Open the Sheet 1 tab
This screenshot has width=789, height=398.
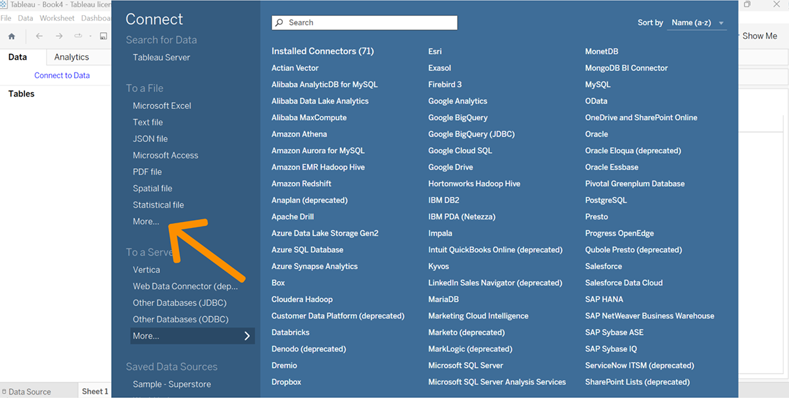(x=95, y=391)
